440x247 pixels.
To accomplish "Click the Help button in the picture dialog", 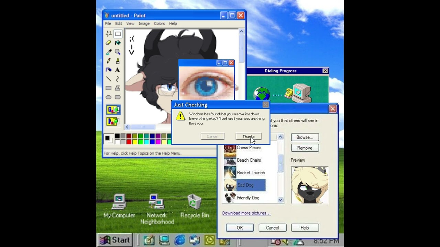I will [x=305, y=228].
